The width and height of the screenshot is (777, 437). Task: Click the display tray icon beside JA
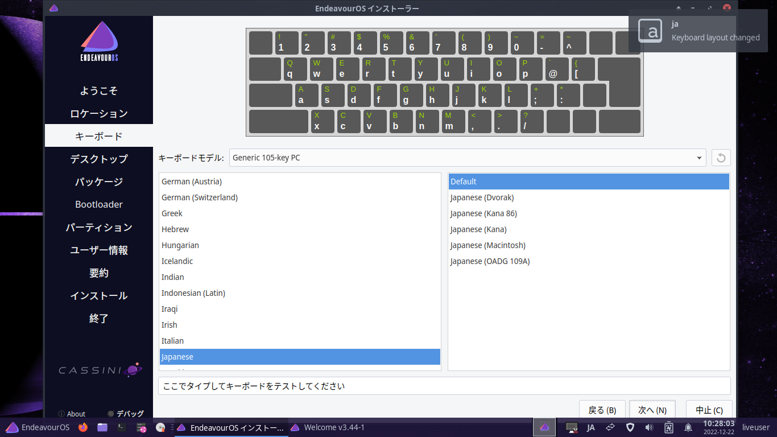pos(572,427)
